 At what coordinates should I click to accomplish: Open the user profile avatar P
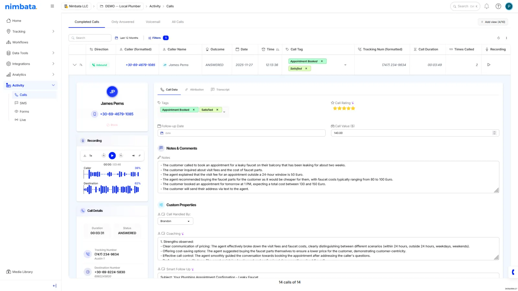click(509, 6)
